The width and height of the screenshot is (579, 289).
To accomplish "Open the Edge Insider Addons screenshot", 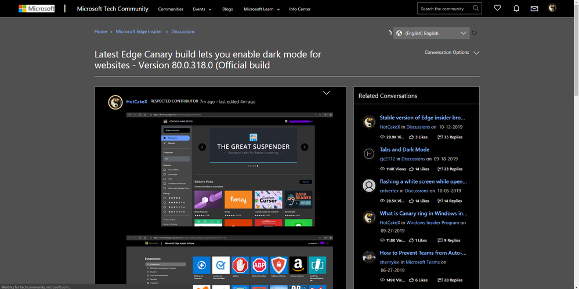I will point(229,262).
